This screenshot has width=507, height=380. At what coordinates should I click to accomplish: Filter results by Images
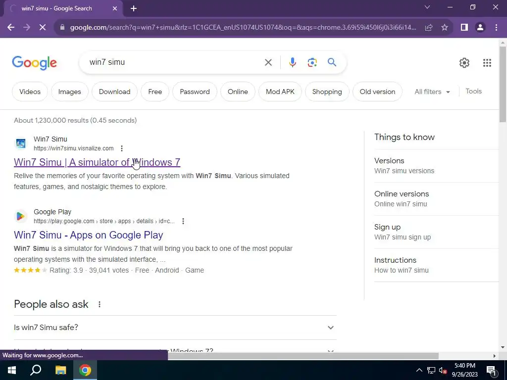click(69, 92)
